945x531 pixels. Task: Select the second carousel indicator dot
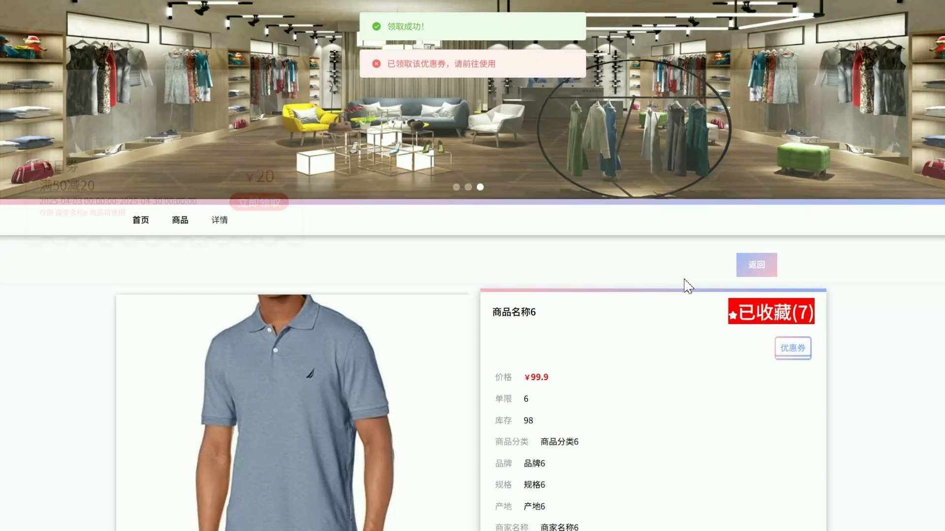coord(468,187)
